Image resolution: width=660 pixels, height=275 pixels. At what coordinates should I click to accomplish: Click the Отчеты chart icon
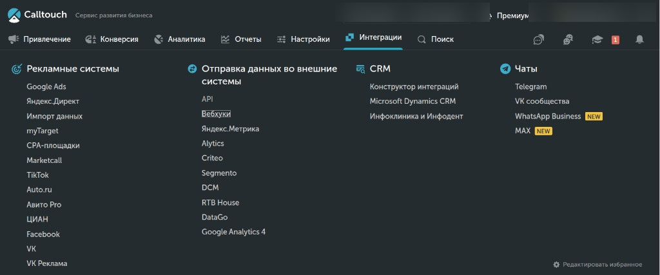[x=225, y=39]
